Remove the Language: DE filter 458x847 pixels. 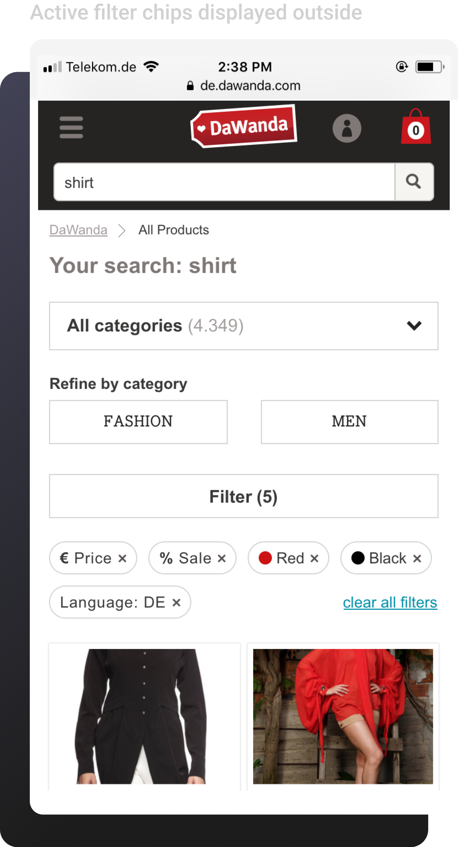pos(176,602)
